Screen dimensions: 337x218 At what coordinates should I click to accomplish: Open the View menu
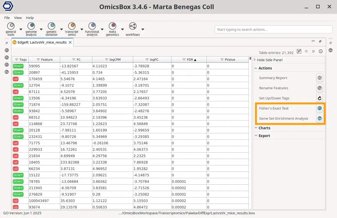pyautogui.click(x=18, y=18)
